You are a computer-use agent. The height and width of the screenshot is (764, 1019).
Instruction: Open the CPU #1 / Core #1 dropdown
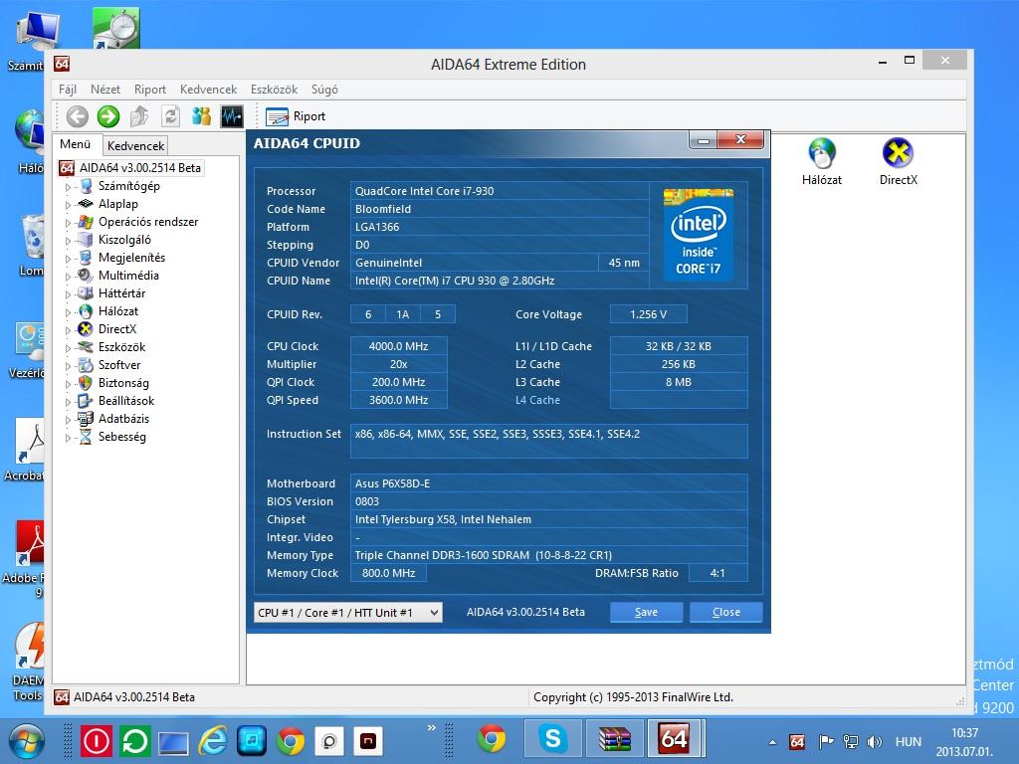pos(347,613)
